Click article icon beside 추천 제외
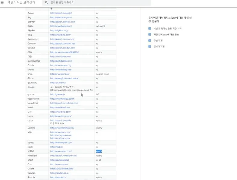Viewport: 237px width, 180px height. (x=150, y=40)
